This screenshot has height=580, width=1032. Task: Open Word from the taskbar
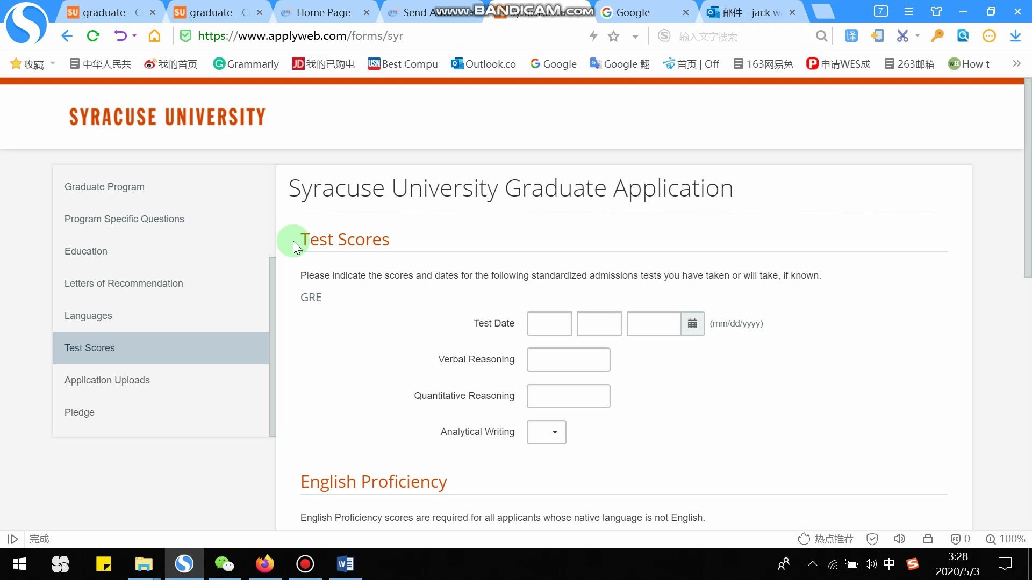click(x=345, y=564)
